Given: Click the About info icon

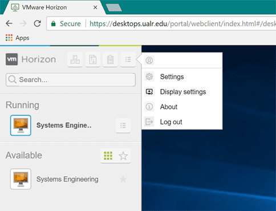Looking at the screenshot, I should tap(149, 107).
